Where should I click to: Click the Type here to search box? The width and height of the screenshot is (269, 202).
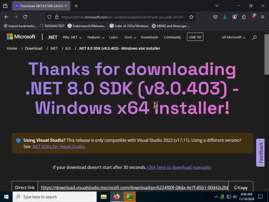click(x=55, y=197)
